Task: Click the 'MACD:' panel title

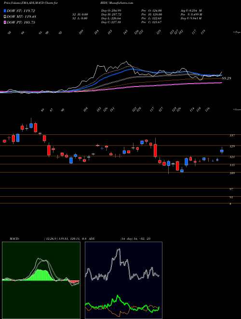Action: (14, 239)
